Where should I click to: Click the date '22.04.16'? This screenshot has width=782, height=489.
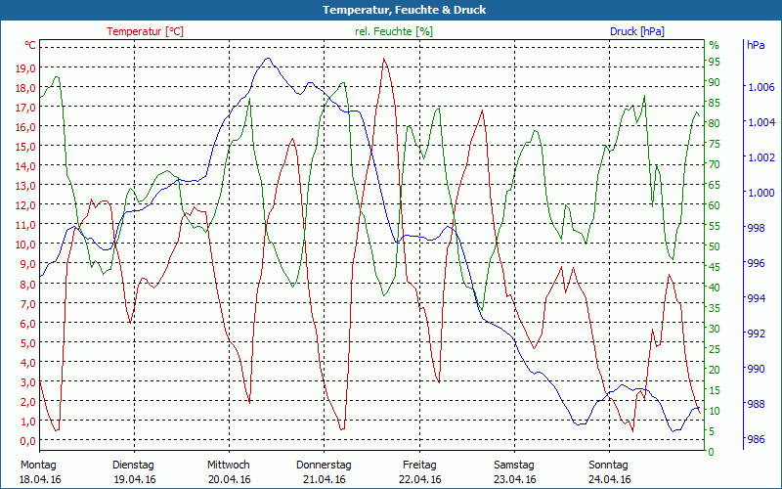pyautogui.click(x=420, y=479)
